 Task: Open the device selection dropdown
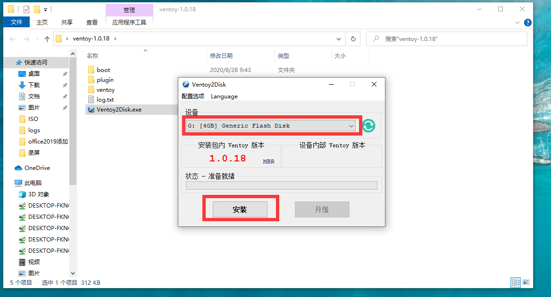pyautogui.click(x=270, y=126)
